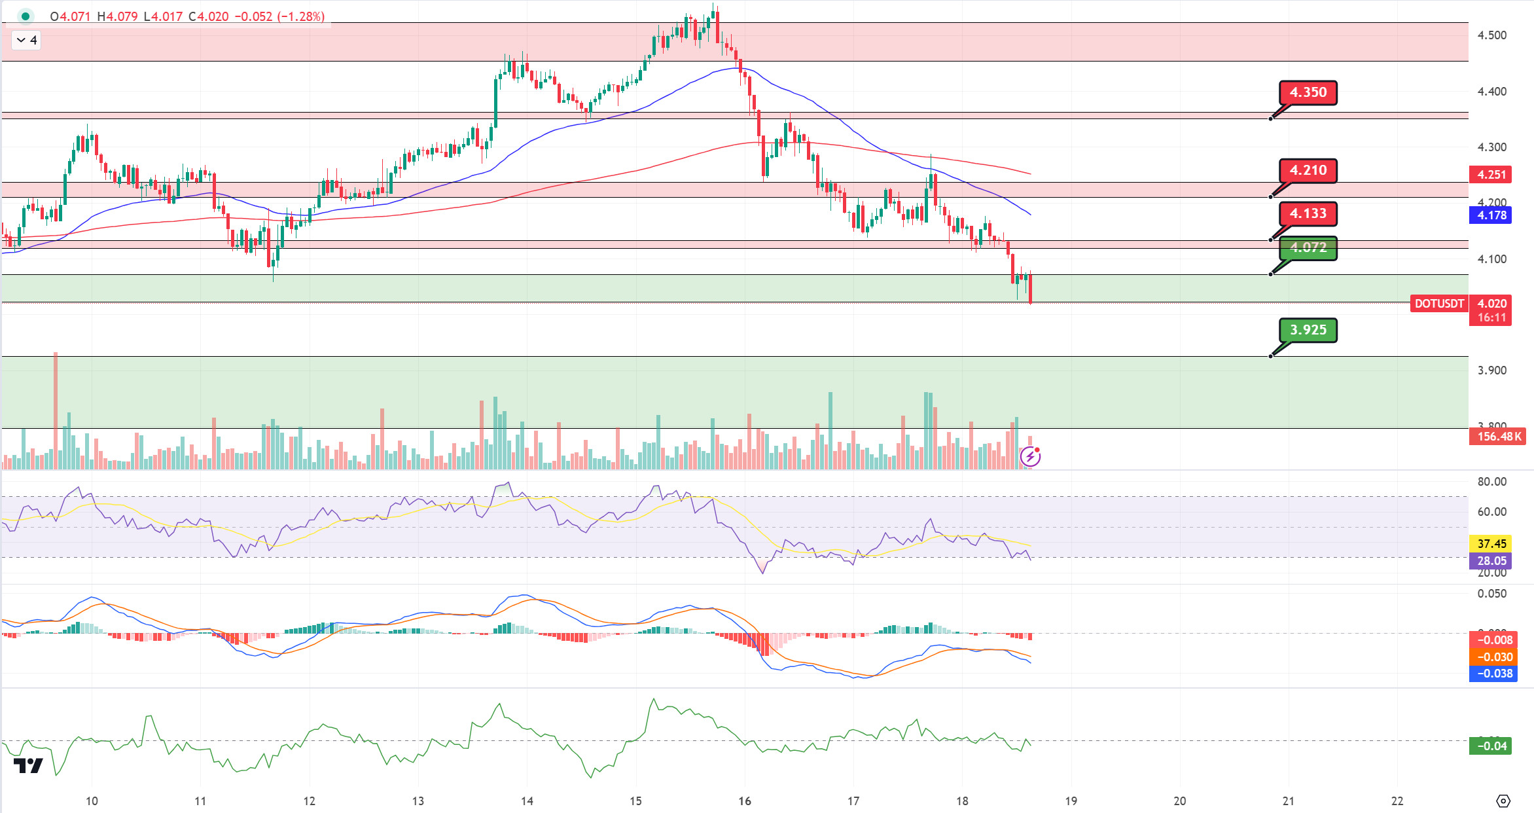This screenshot has width=1534, height=813.
Task: Click date label 12 on time axis
Action: 309,801
